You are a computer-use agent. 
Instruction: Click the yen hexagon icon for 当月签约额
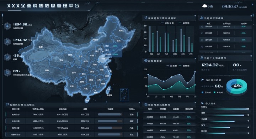(x=7, y=26)
